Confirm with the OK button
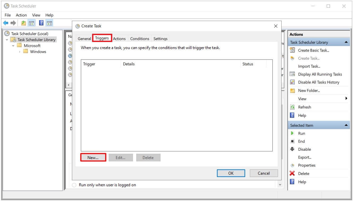Image resolution: width=353 pixels, height=201 pixels. 231,173
